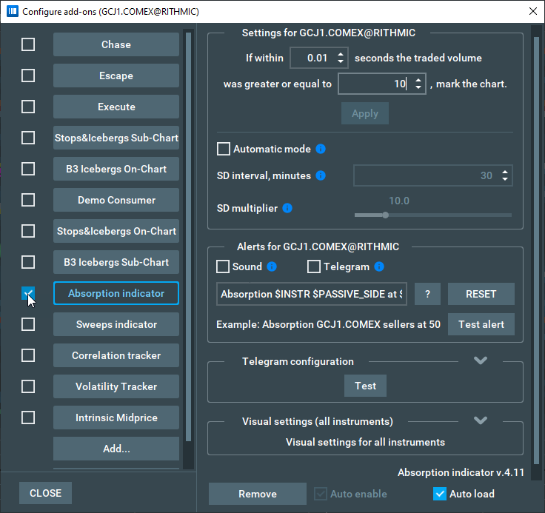Tick the checkbox beside Sweeps indicator
The width and height of the screenshot is (545, 513).
(x=28, y=324)
